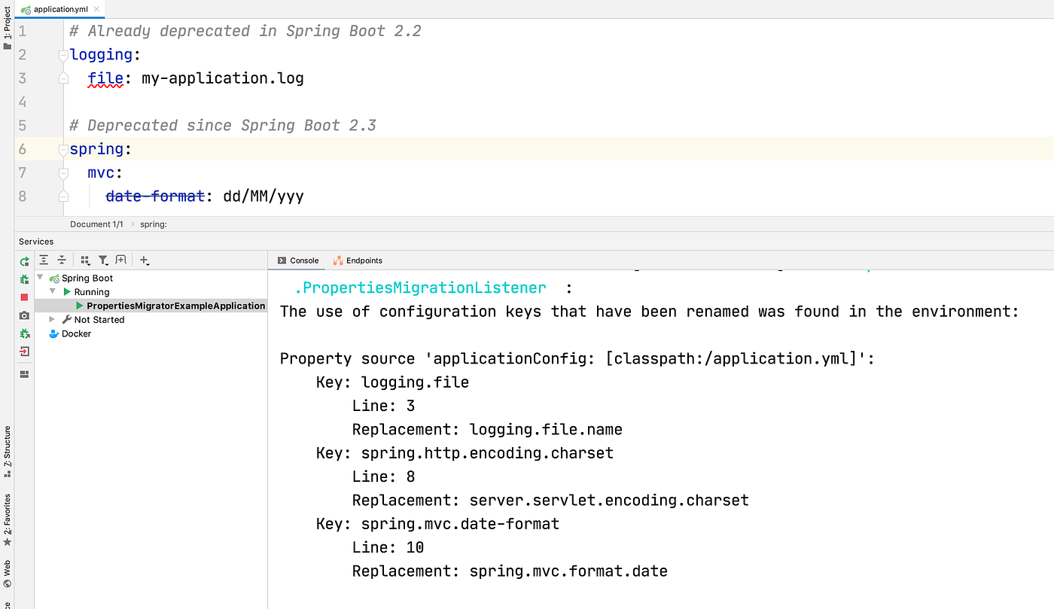Click the fold end marker on line 3
Image resolution: width=1054 pixels, height=609 pixels.
point(63,78)
